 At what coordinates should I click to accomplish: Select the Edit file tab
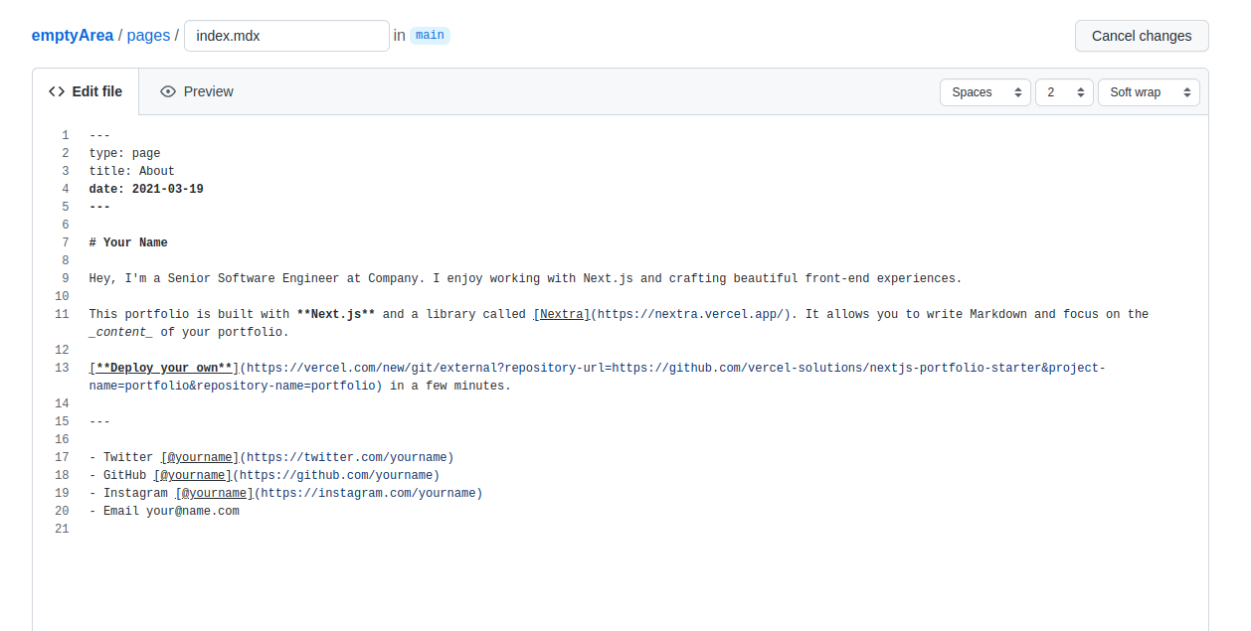86,91
